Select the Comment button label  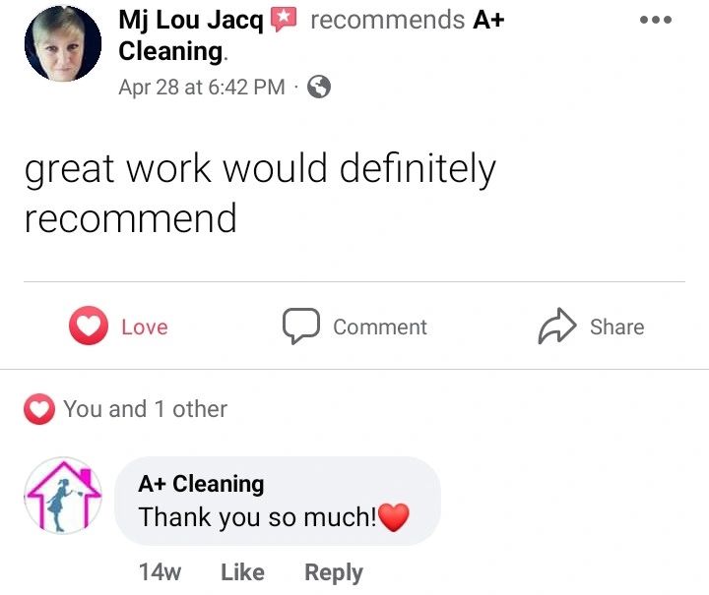click(380, 327)
